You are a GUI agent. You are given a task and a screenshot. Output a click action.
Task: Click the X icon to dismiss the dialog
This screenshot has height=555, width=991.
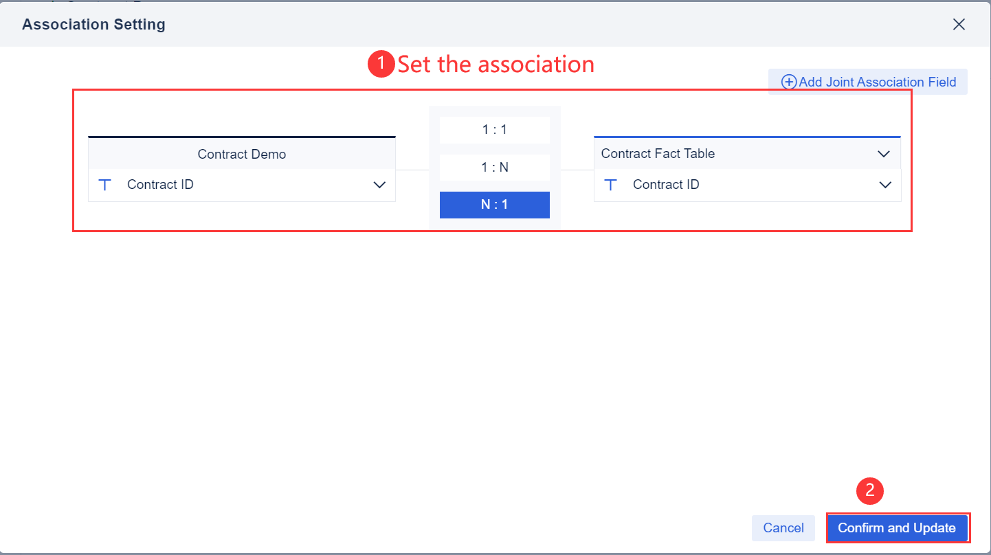[x=959, y=24]
